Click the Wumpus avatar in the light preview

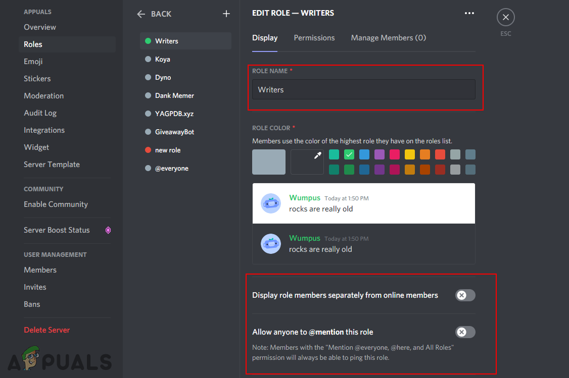pyautogui.click(x=271, y=203)
